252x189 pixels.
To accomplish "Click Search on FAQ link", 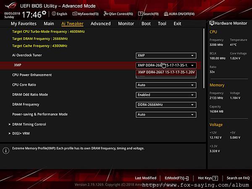I will pyautogui.click(x=238, y=178).
